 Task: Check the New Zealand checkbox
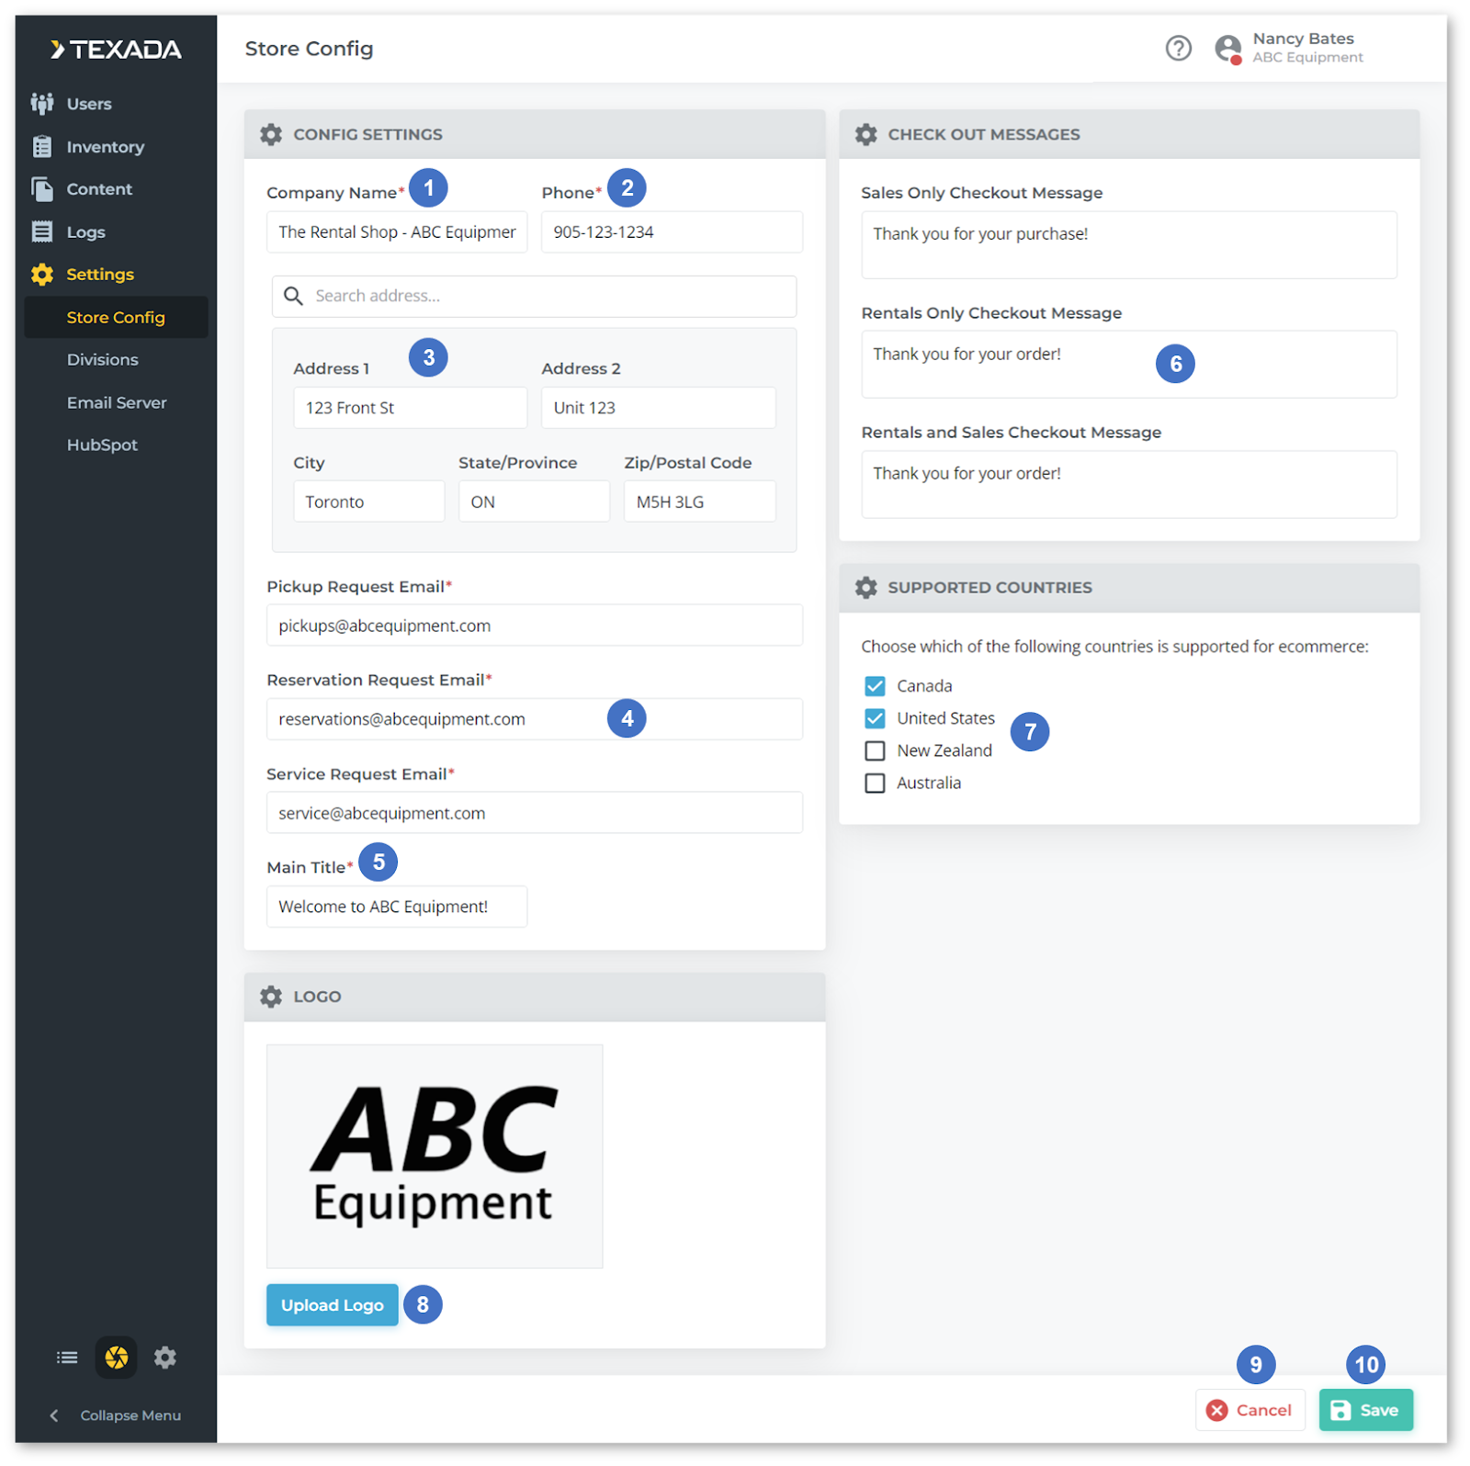[x=875, y=750]
